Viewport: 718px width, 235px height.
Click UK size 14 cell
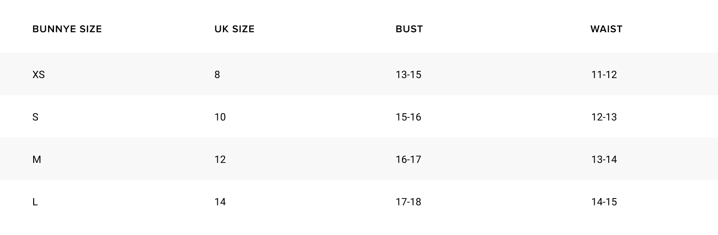coord(220,202)
